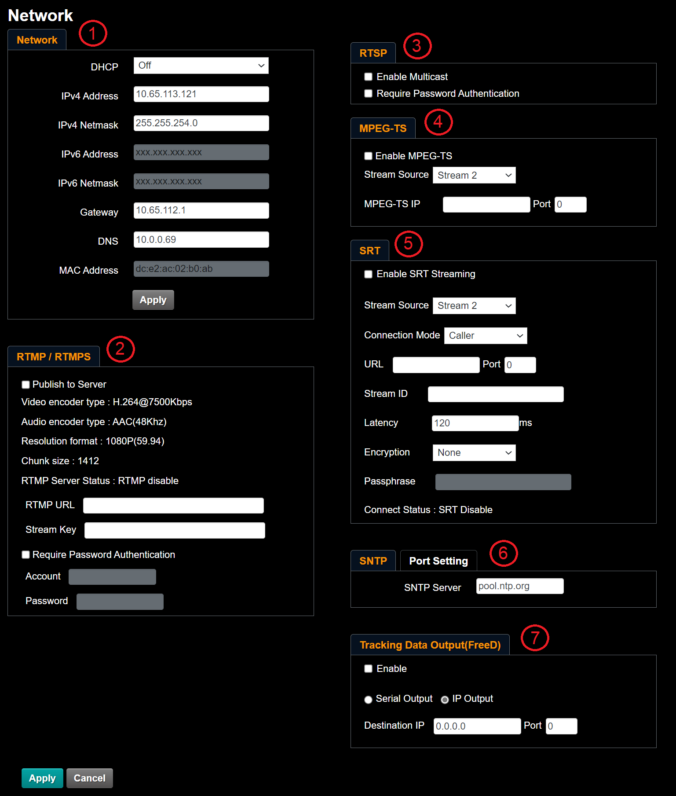This screenshot has width=676, height=796.
Task: Toggle Enable SRT Streaming checkbox
Action: (x=369, y=274)
